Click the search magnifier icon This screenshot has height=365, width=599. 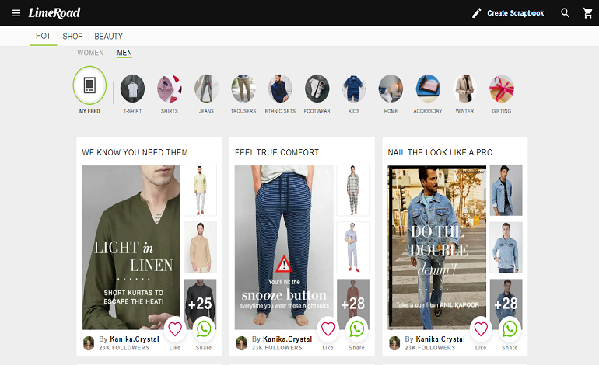pyautogui.click(x=566, y=13)
